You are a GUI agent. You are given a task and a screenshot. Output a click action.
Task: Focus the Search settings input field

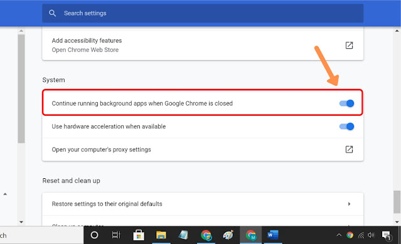(203, 13)
